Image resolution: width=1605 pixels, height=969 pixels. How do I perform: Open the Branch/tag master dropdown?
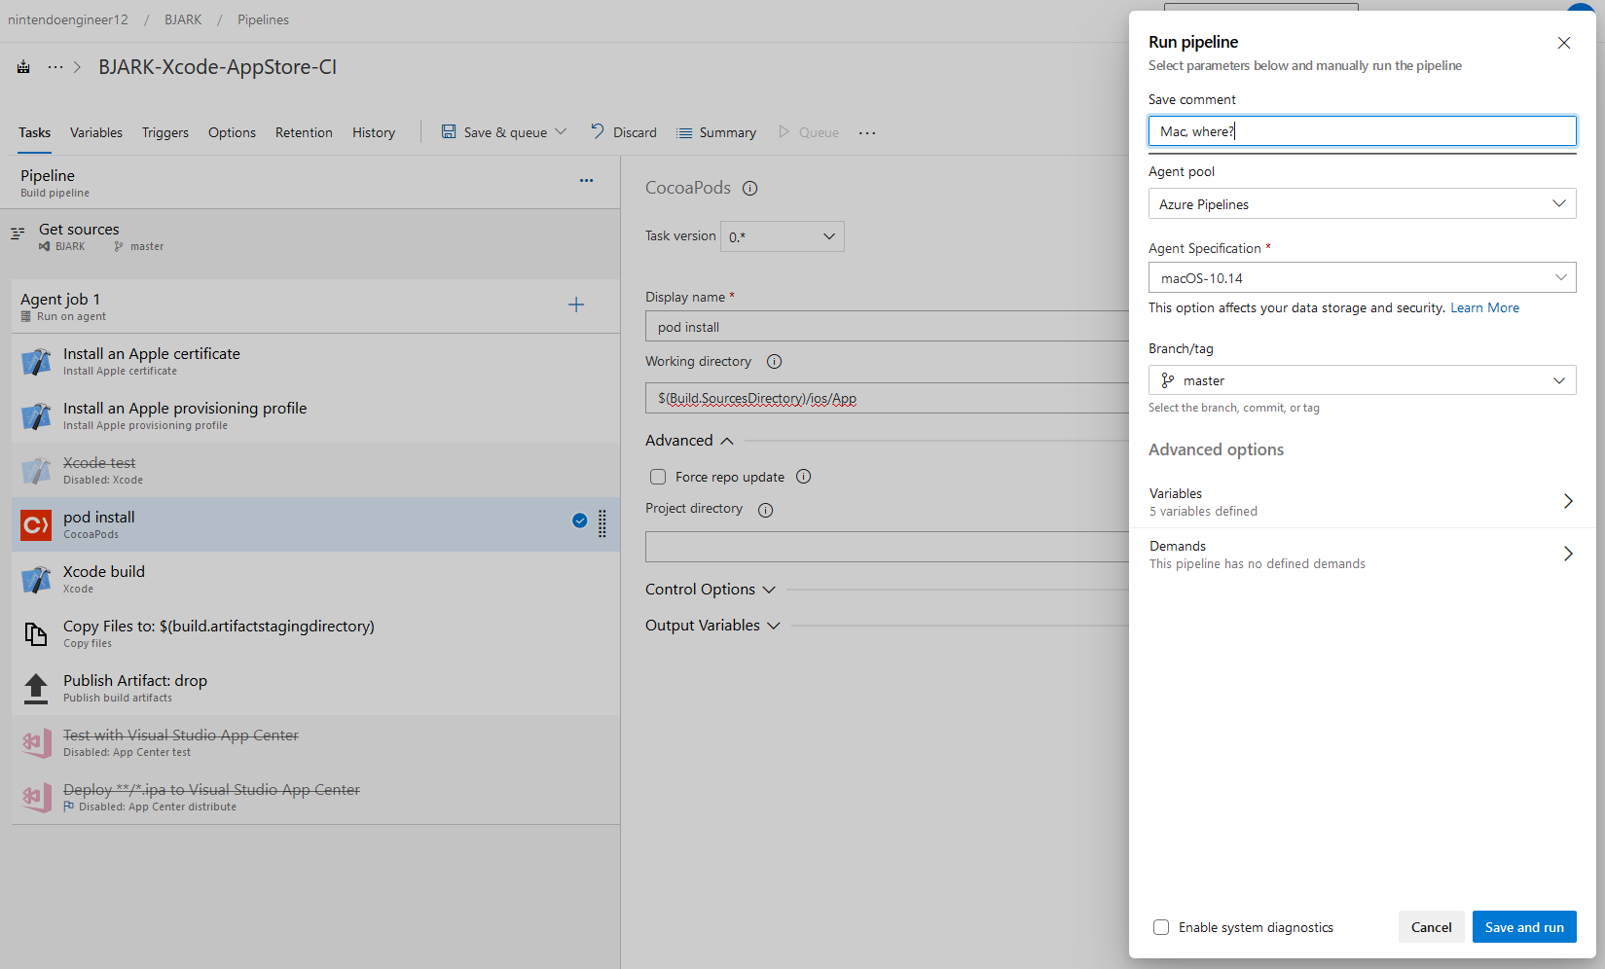[1362, 380]
